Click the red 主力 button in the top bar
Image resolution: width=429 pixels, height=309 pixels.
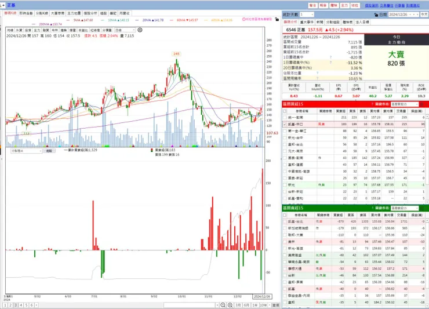[344, 5]
